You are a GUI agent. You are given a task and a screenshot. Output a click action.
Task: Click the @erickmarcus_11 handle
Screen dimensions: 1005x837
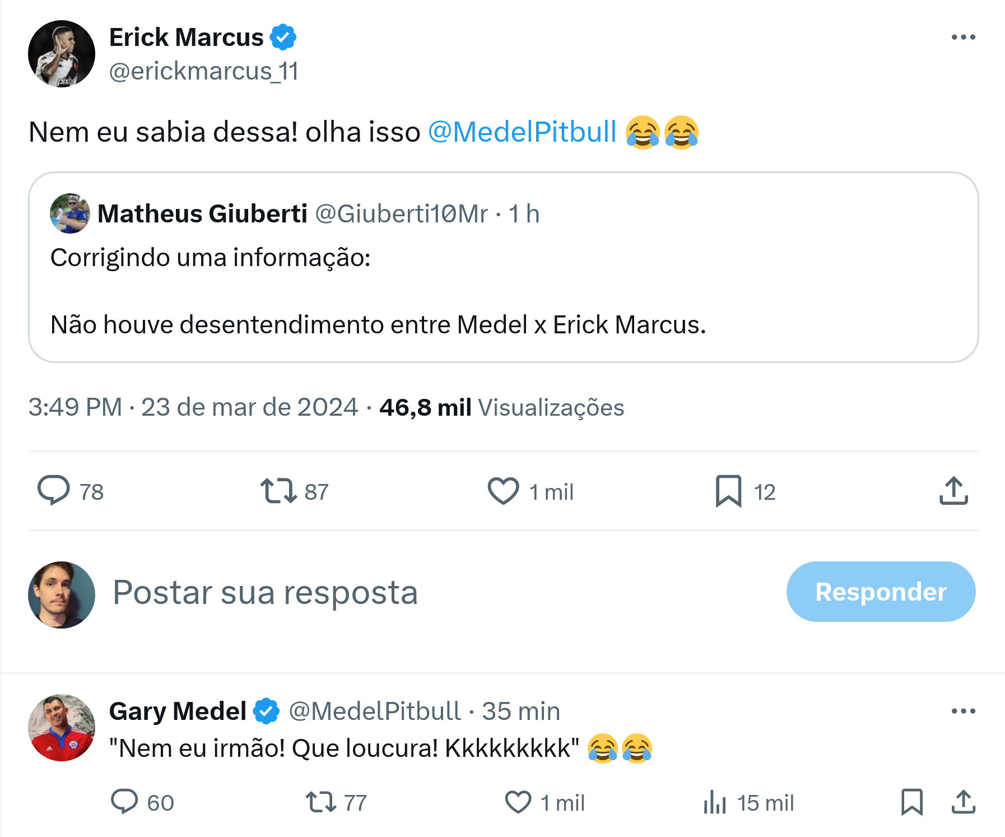[x=204, y=71]
